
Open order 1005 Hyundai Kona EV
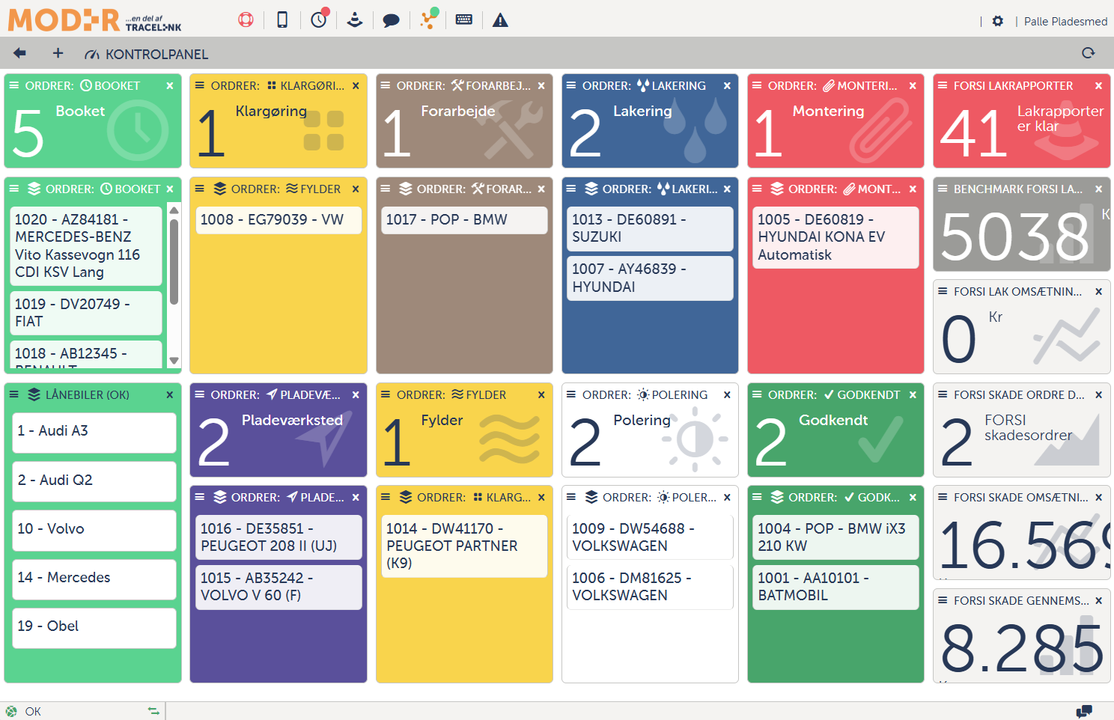coord(835,237)
